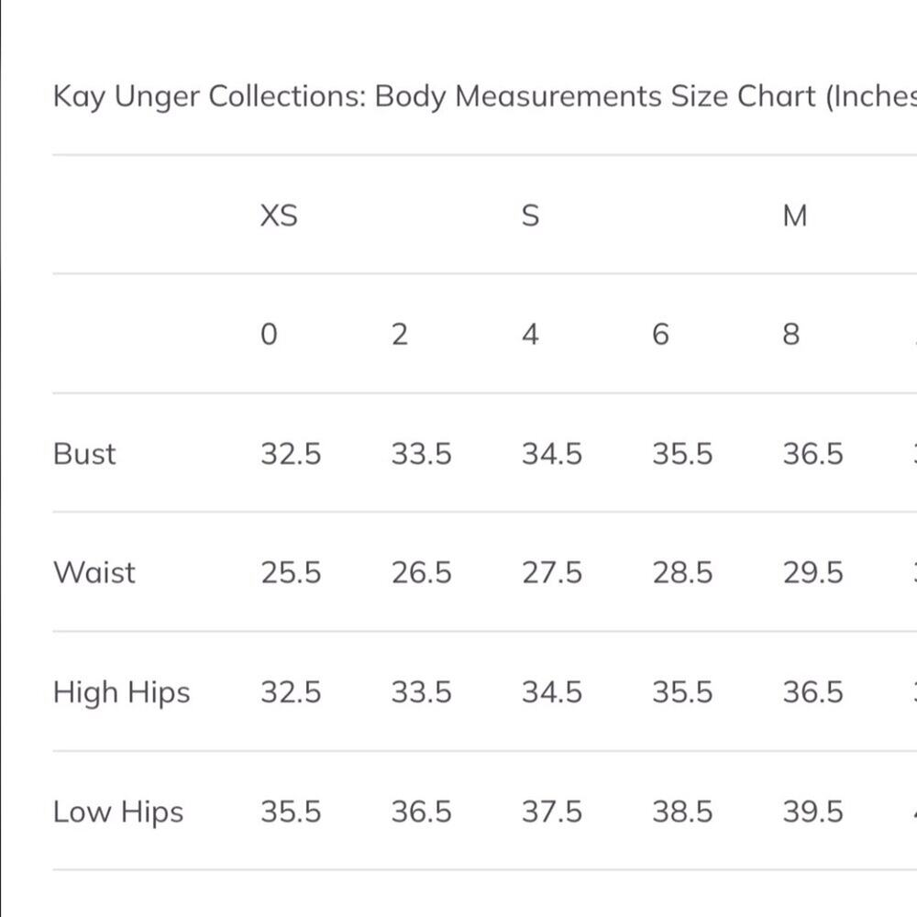This screenshot has height=917, width=917.
Task: Click numeric size 2 header
Action: tap(400, 335)
